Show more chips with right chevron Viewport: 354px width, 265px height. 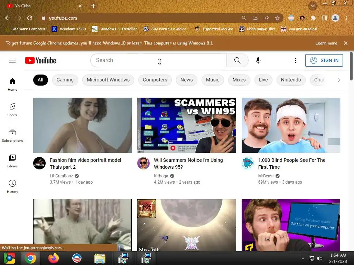pyautogui.click(x=338, y=80)
